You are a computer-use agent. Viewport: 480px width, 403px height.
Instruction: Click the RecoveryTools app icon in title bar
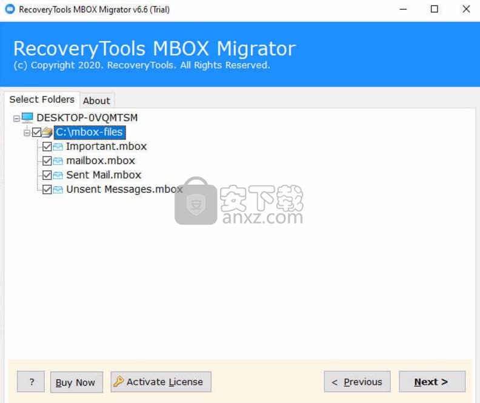[x=10, y=9]
